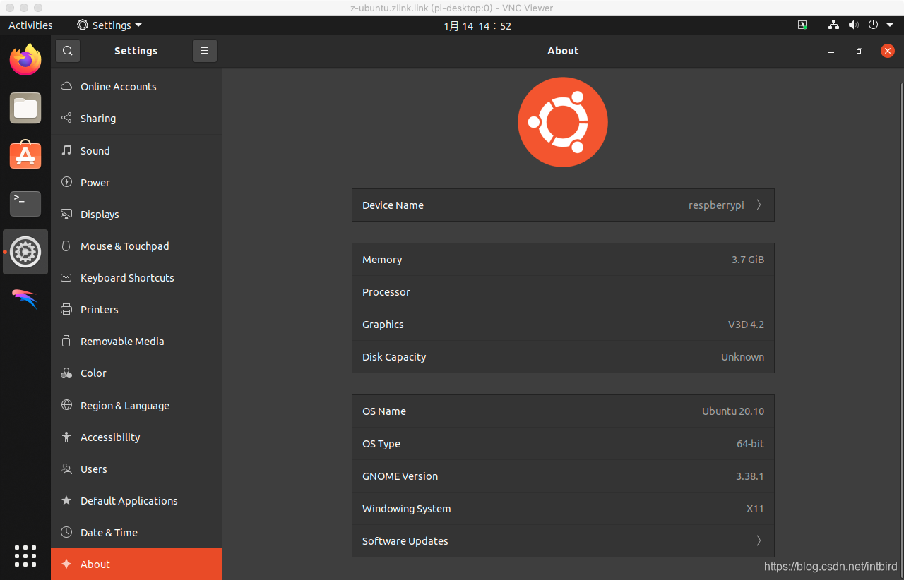Click the OS Name value Ubuntu 20.10
Image resolution: width=904 pixels, height=580 pixels.
click(733, 411)
